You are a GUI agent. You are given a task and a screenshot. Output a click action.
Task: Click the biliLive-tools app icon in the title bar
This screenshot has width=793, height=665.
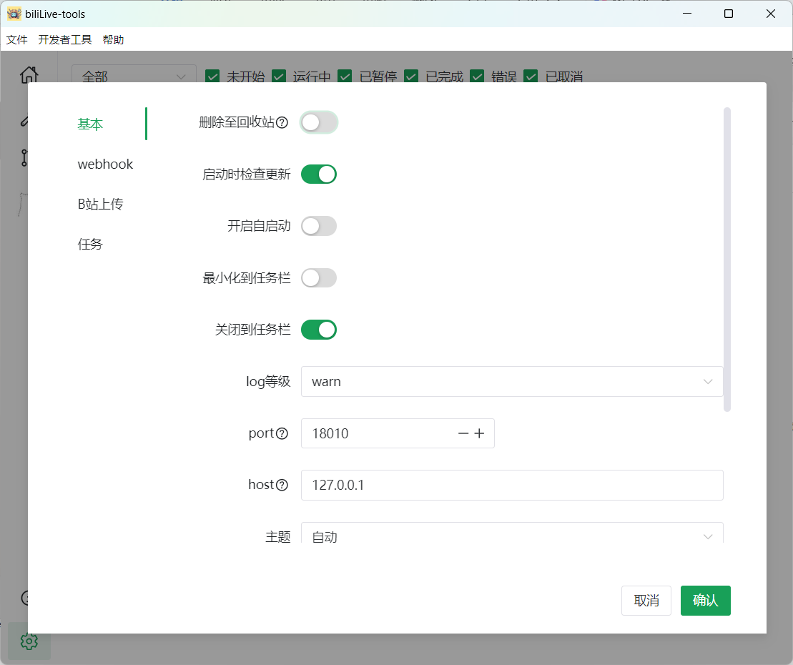[14, 14]
